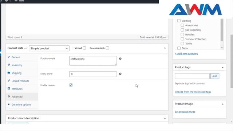The height and width of the screenshot is (131, 233).
Task: Check the Decor category
Action: coord(179,48)
